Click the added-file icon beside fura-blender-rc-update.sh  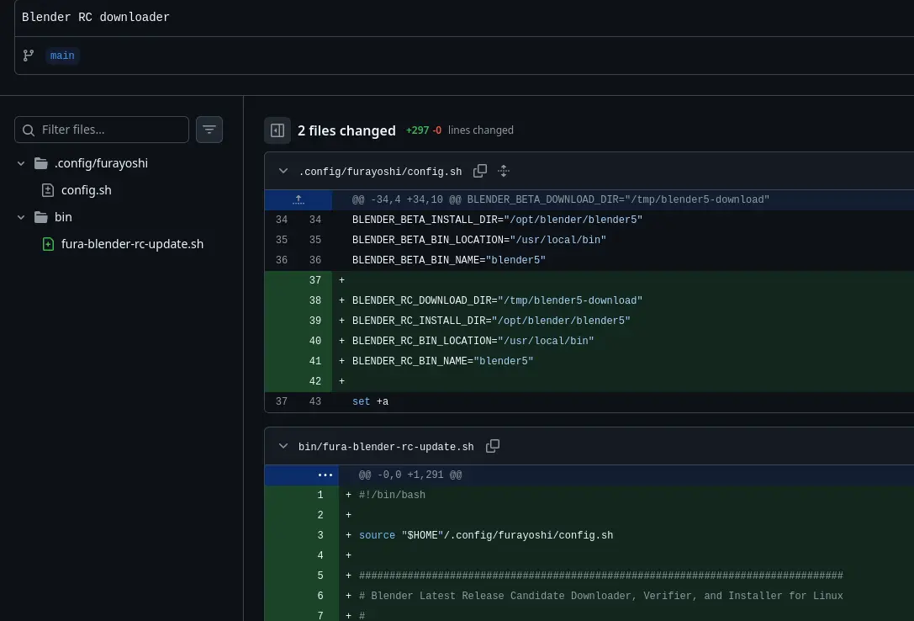pyautogui.click(x=48, y=244)
